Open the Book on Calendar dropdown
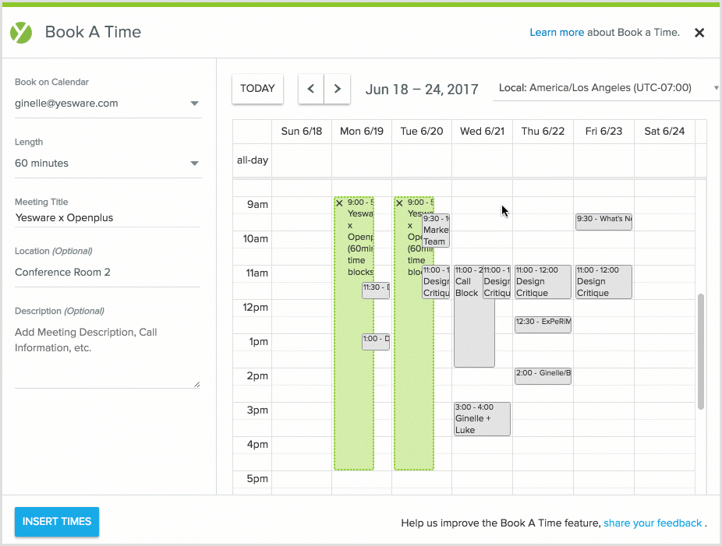This screenshot has height=546, width=722. (x=108, y=103)
